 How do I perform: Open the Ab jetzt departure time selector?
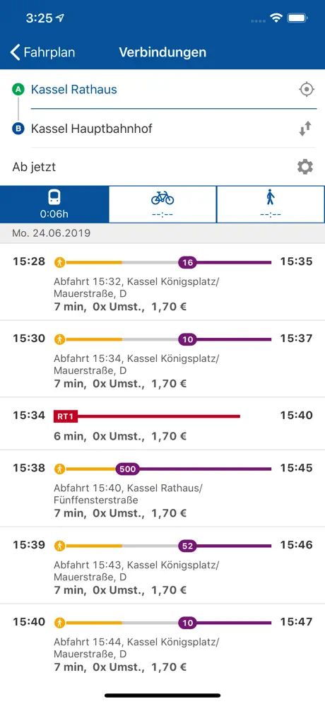153,168
